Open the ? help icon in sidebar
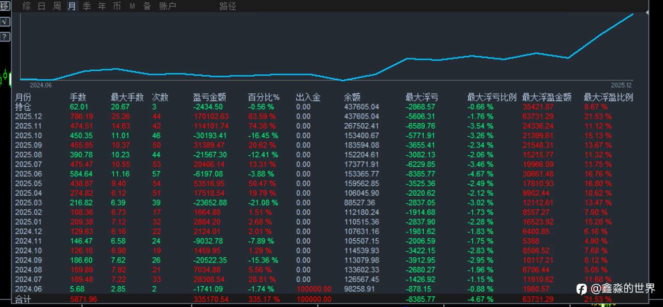This screenshot has width=663, height=307. tap(5, 37)
